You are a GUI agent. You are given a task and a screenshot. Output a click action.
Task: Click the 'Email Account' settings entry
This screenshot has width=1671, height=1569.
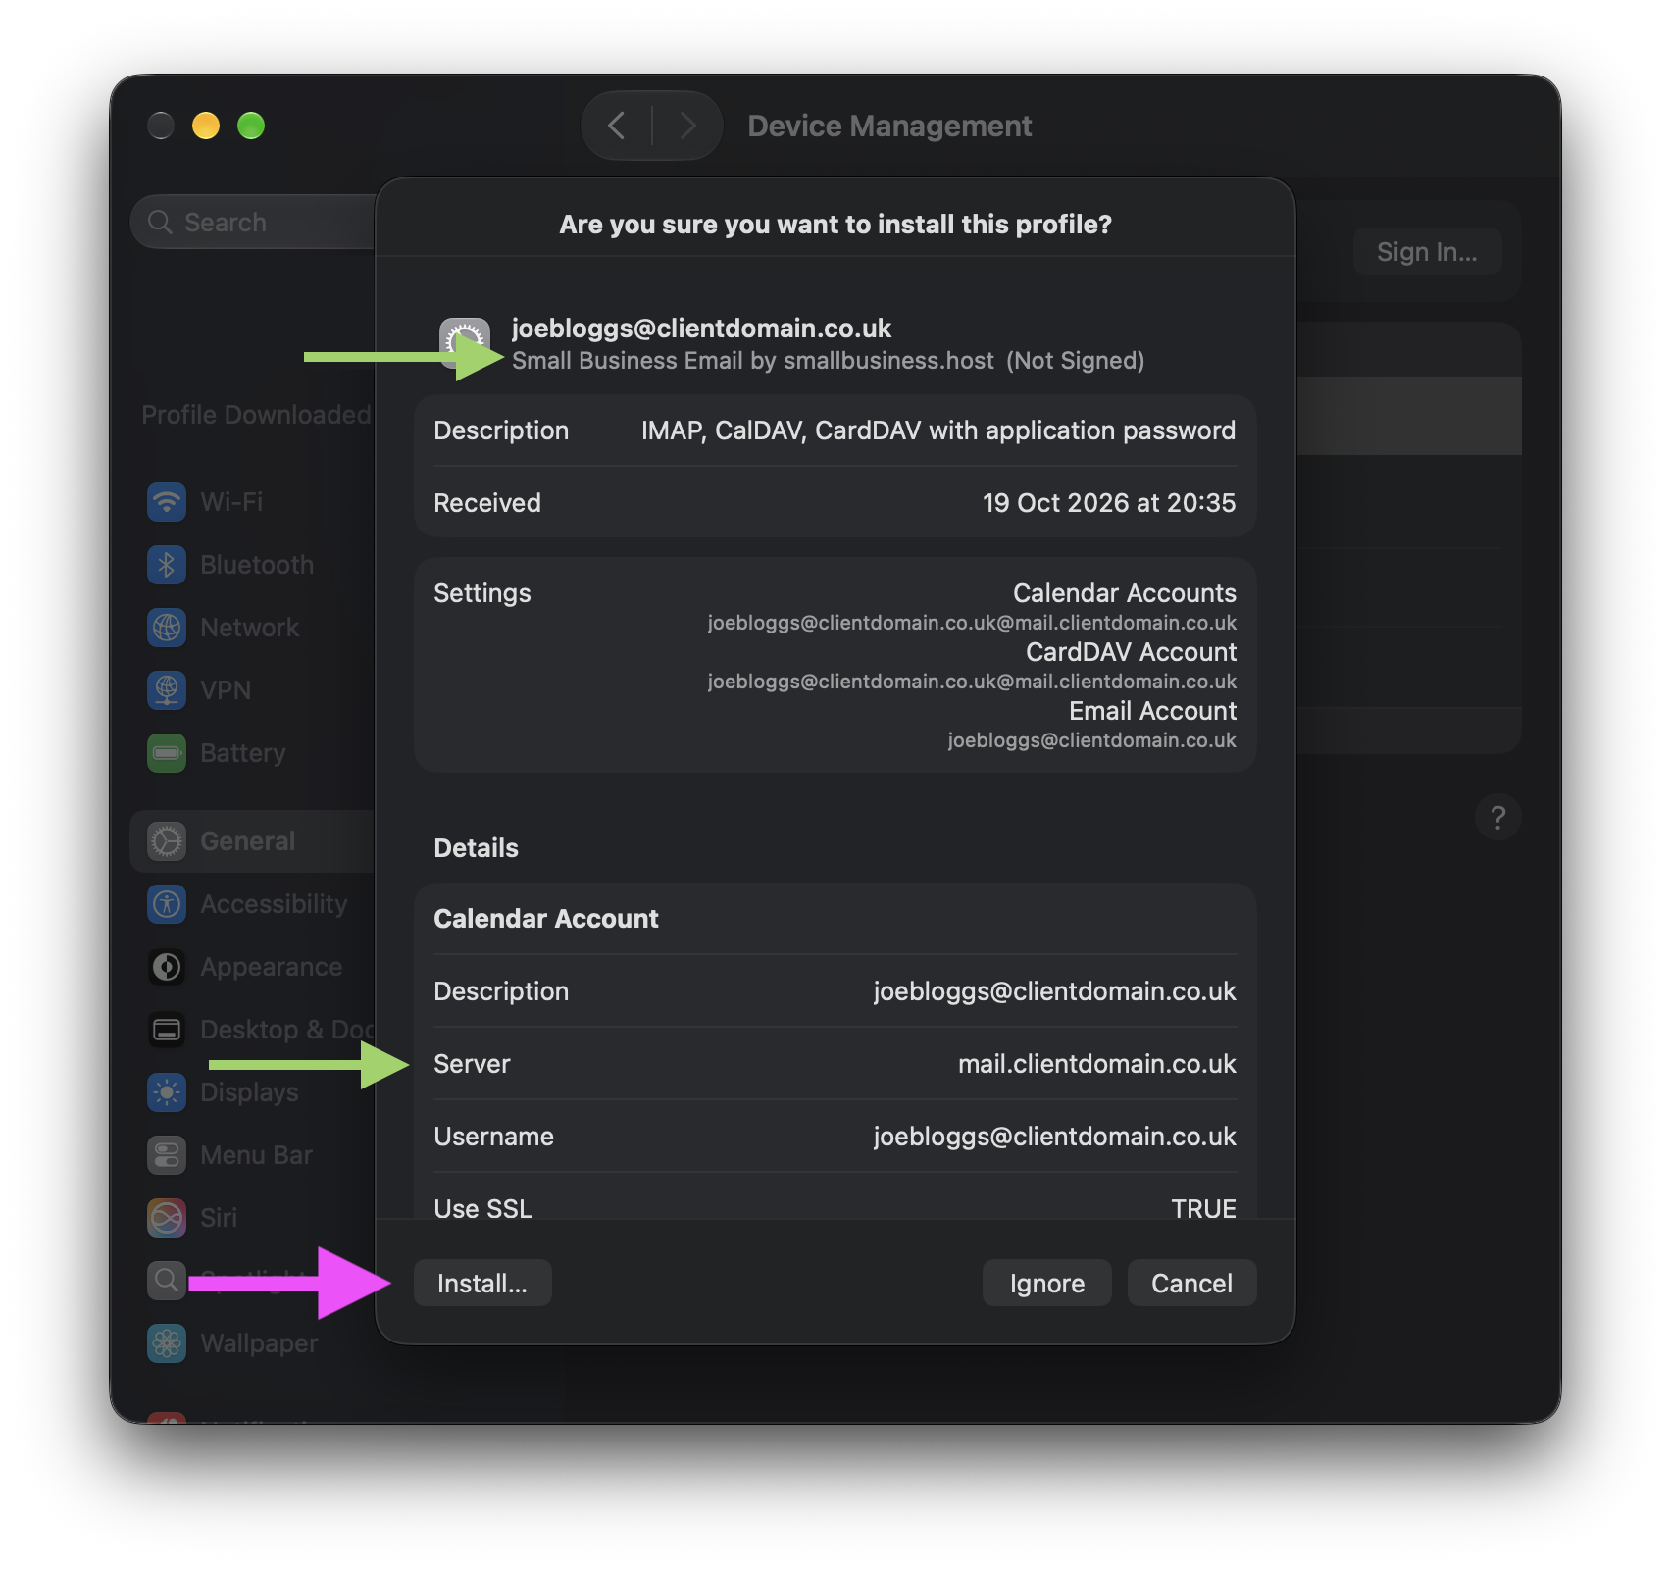click(1152, 711)
